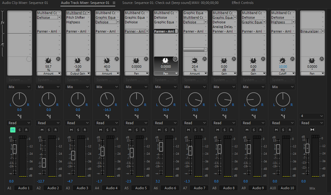This screenshot has height=195, width=331.
Task: Open the Cutoff parameter dropdown on Audio 10
Action: (x=283, y=74)
